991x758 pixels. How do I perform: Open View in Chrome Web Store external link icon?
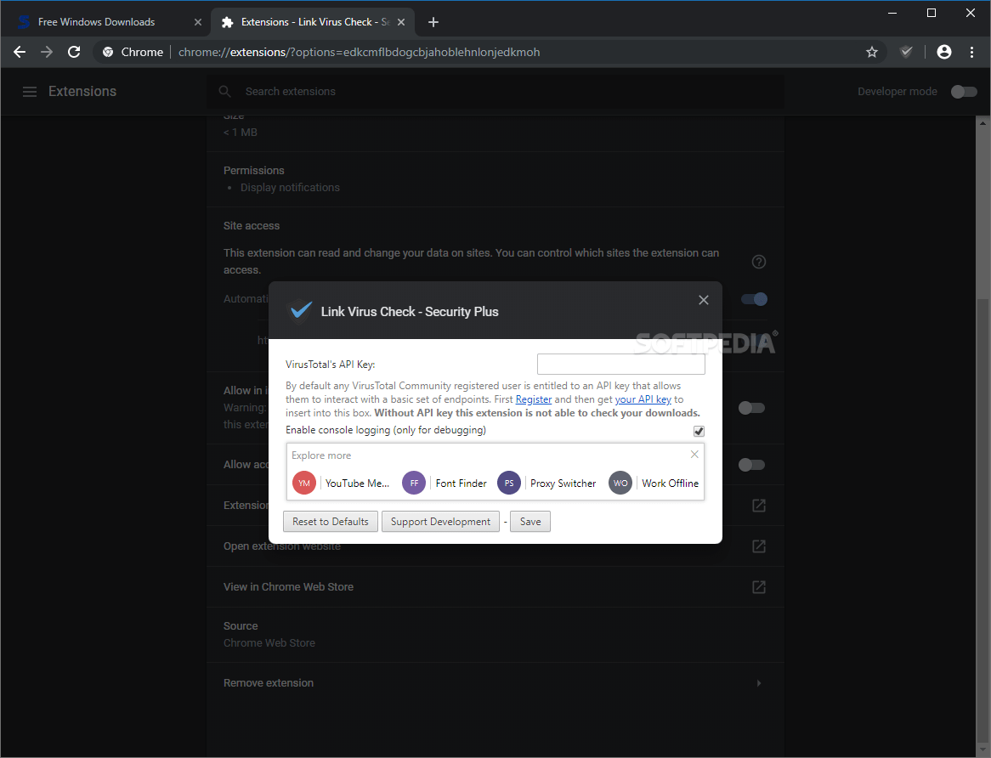point(758,586)
